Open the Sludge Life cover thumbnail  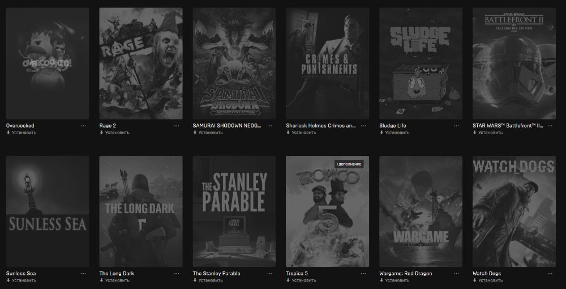(421, 63)
